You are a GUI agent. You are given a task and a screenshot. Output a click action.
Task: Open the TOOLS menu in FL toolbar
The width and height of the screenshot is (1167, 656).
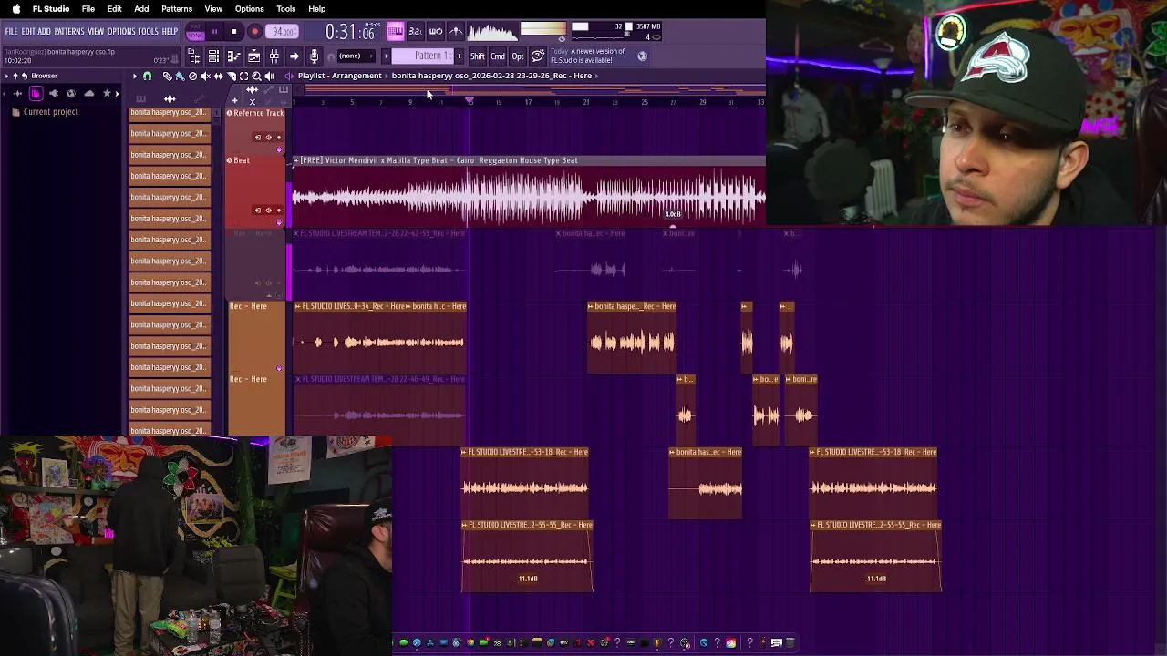click(x=148, y=32)
